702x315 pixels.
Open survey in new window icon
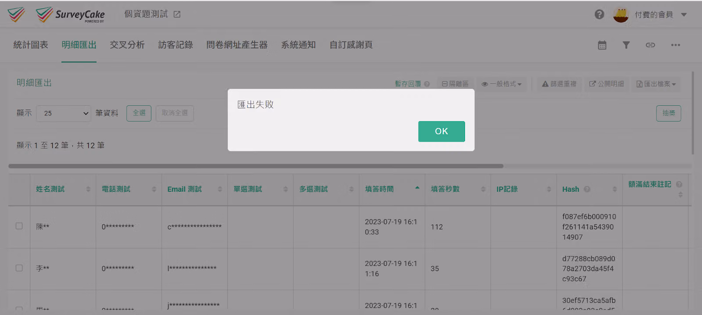coord(177,14)
